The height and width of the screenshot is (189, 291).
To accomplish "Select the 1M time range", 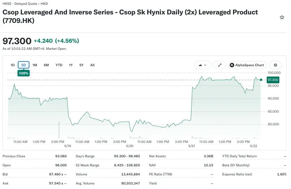I will click(35, 65).
